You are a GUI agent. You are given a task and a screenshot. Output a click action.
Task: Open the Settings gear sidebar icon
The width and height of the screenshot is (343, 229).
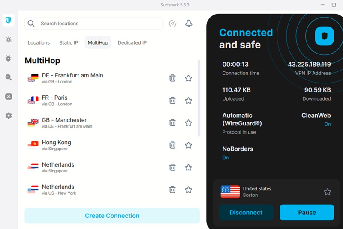click(x=9, y=116)
